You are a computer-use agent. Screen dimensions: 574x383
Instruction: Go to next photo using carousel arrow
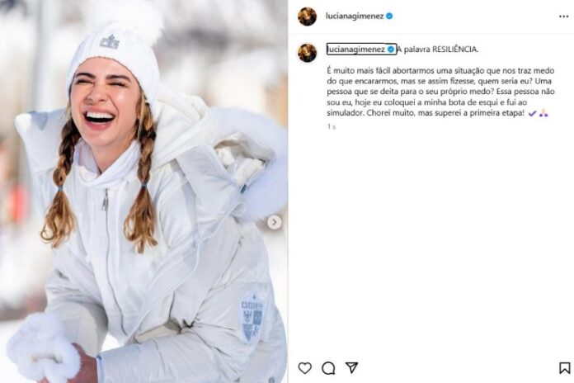pyautogui.click(x=275, y=222)
